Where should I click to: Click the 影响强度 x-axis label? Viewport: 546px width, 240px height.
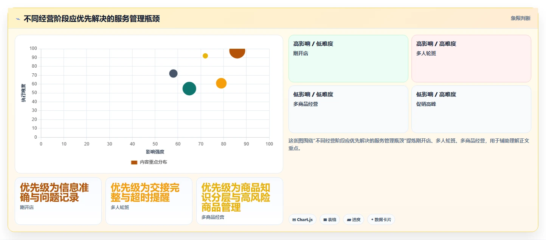pyautogui.click(x=155, y=152)
